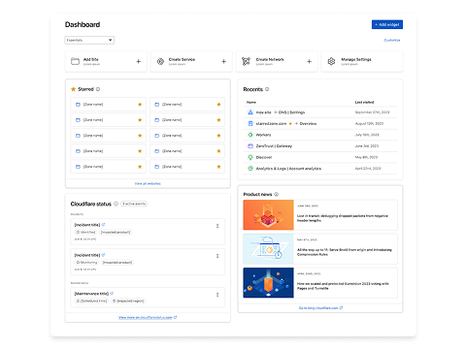The height and width of the screenshot is (349, 466).
Task: Click external link icon beside Maintenance title
Action: [112, 294]
